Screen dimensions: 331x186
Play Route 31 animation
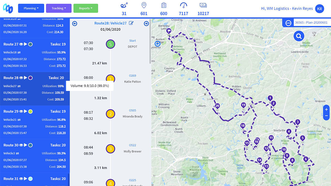26,179
